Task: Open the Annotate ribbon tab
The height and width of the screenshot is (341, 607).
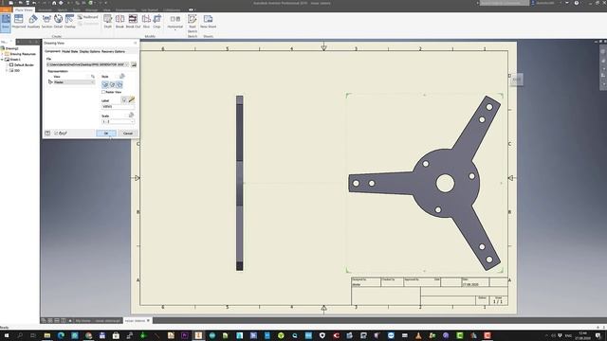Action: (x=45, y=10)
